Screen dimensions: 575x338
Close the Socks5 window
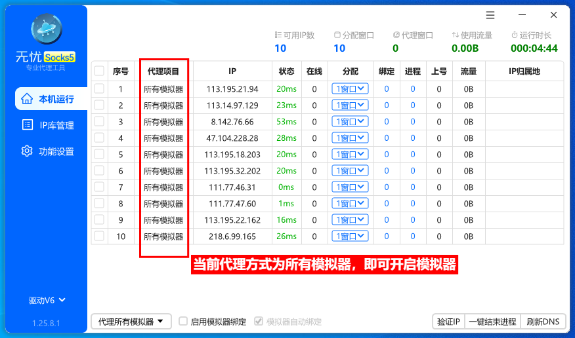(x=554, y=15)
